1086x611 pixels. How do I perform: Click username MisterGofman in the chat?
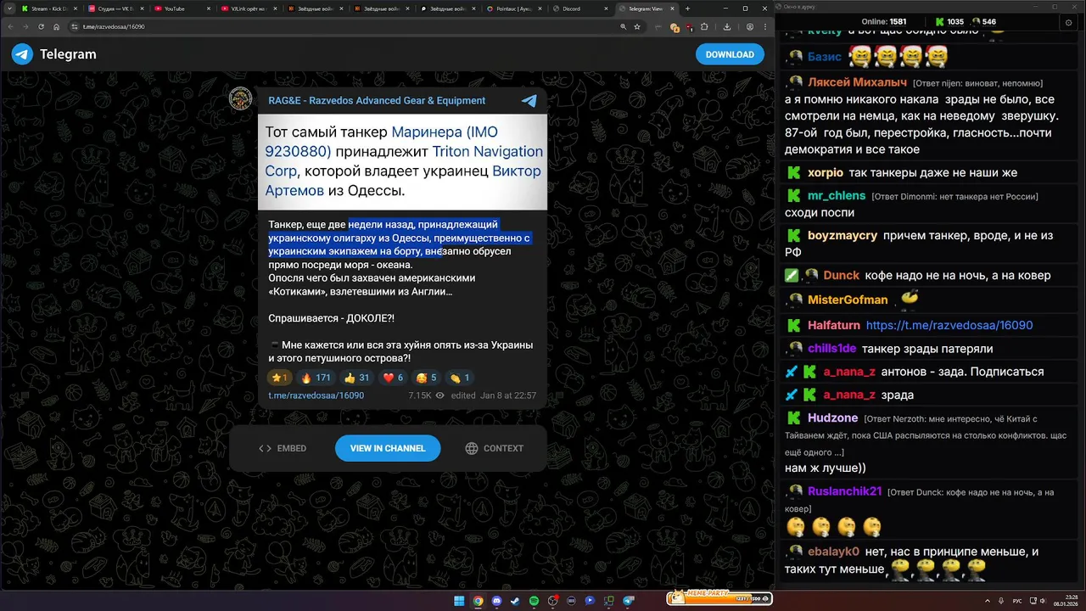pos(848,300)
